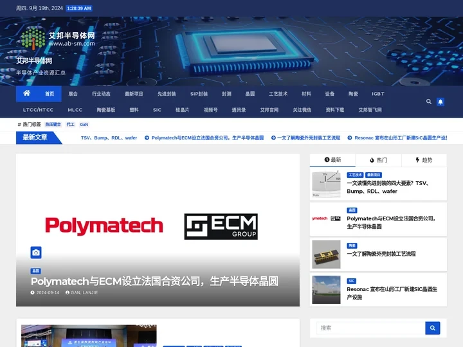
Task: Open the search magnifier icon in navbar
Action: [429, 102]
